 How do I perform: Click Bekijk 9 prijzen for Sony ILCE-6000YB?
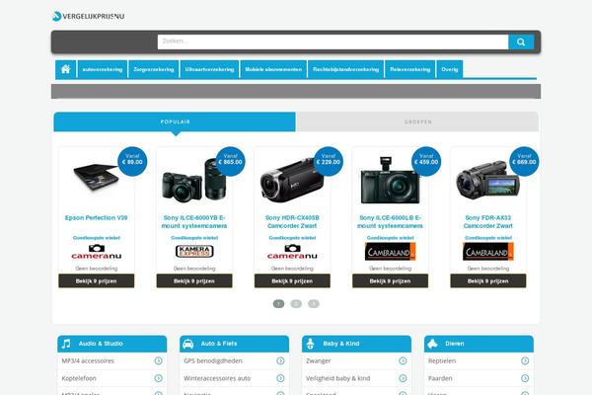click(194, 280)
